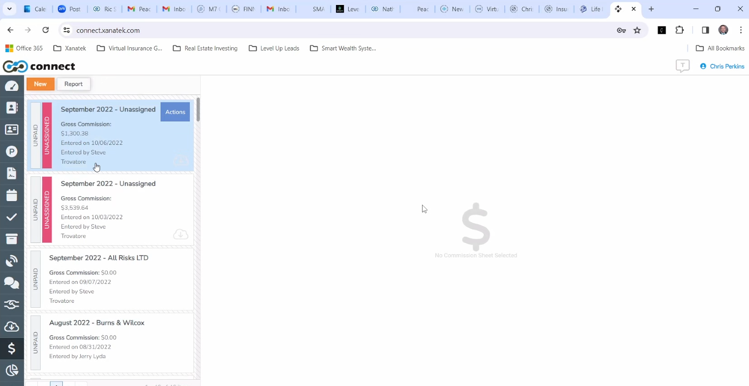Click the orange New button
The image size is (749, 386).
pos(40,84)
